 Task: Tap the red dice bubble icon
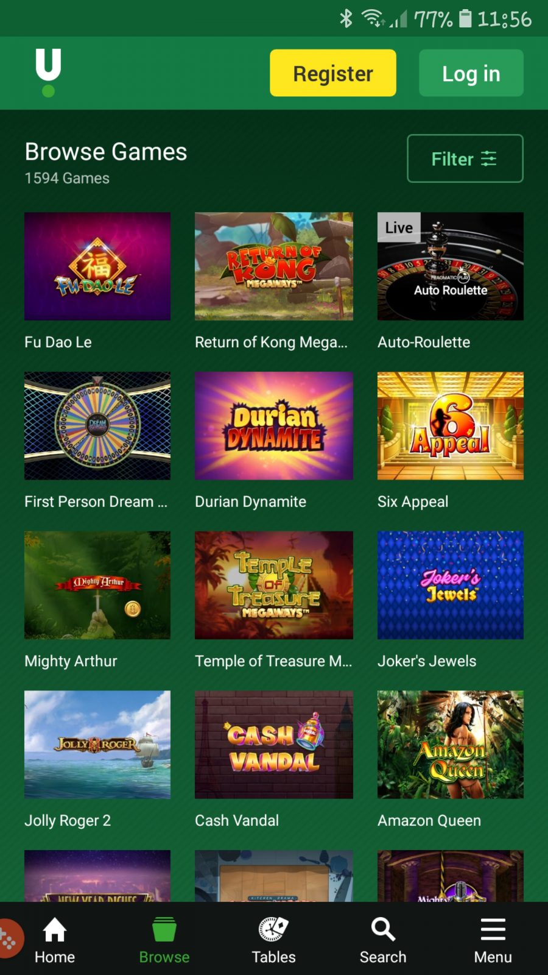click(9, 939)
